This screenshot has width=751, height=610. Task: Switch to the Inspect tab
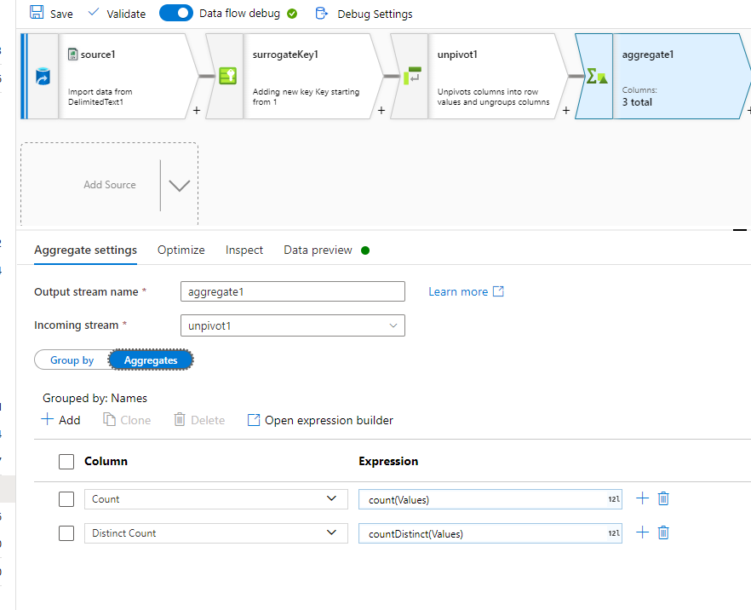tap(244, 250)
